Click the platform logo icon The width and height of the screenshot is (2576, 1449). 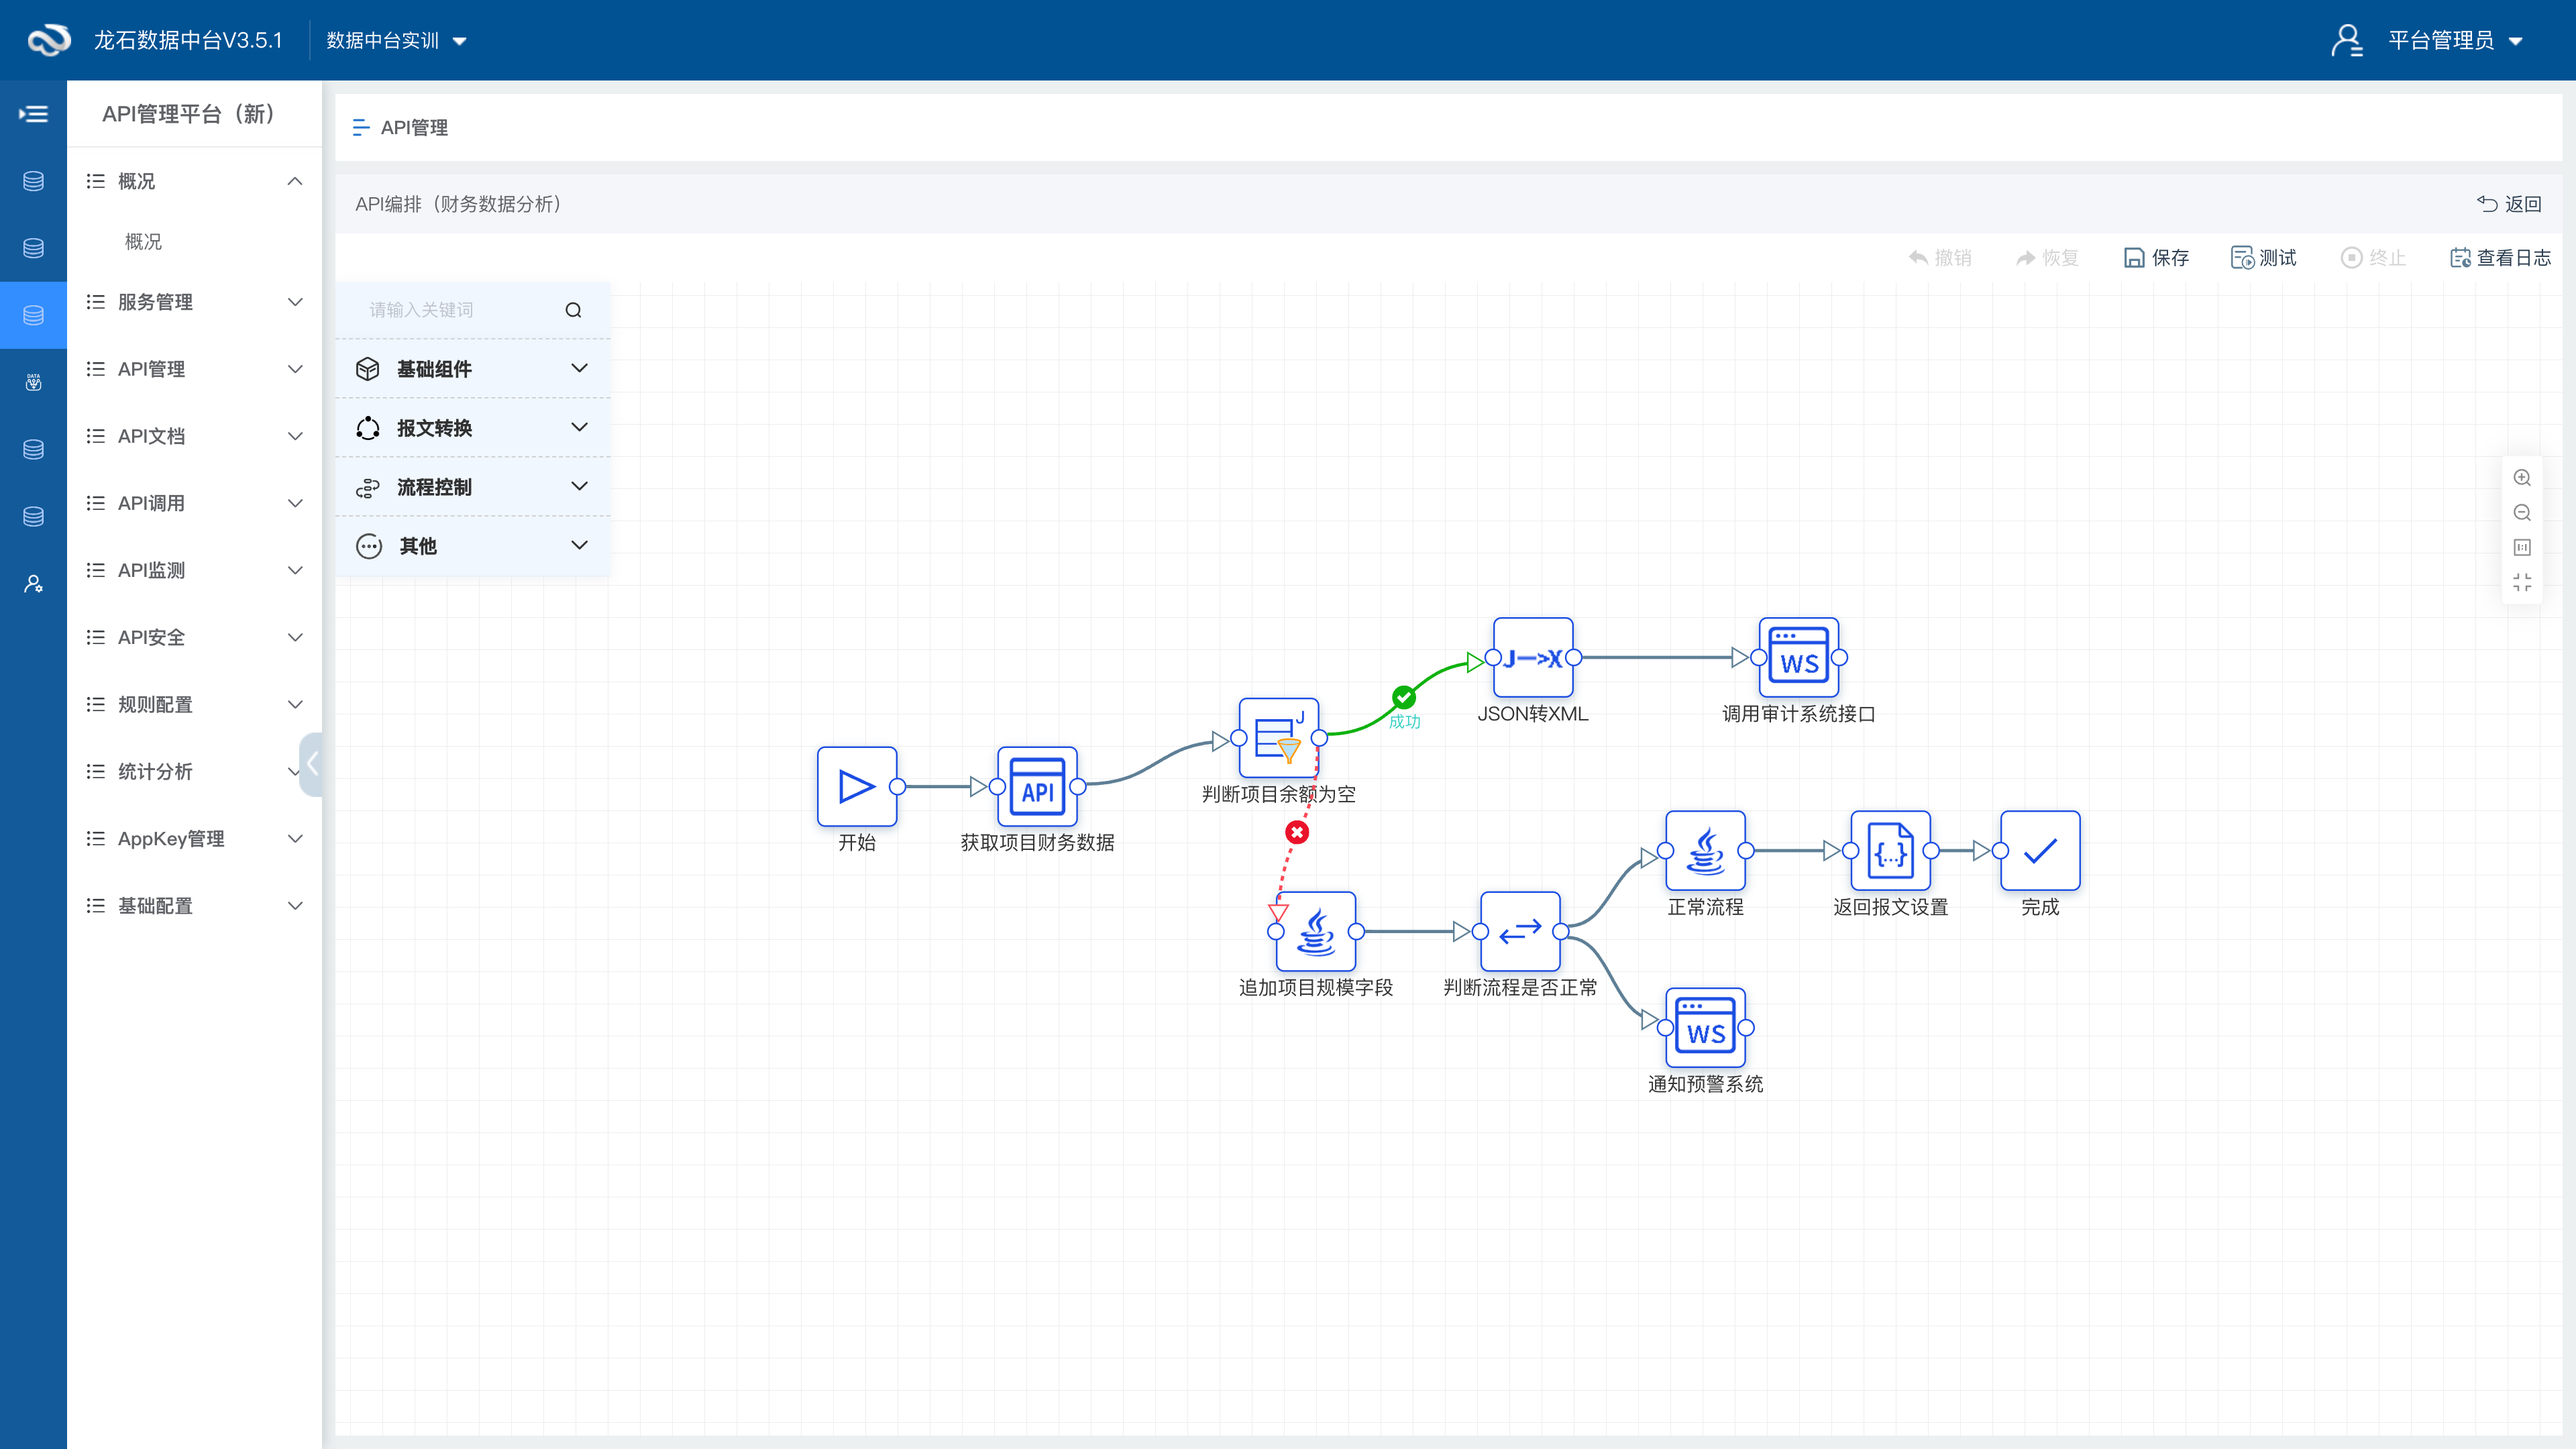(48, 40)
